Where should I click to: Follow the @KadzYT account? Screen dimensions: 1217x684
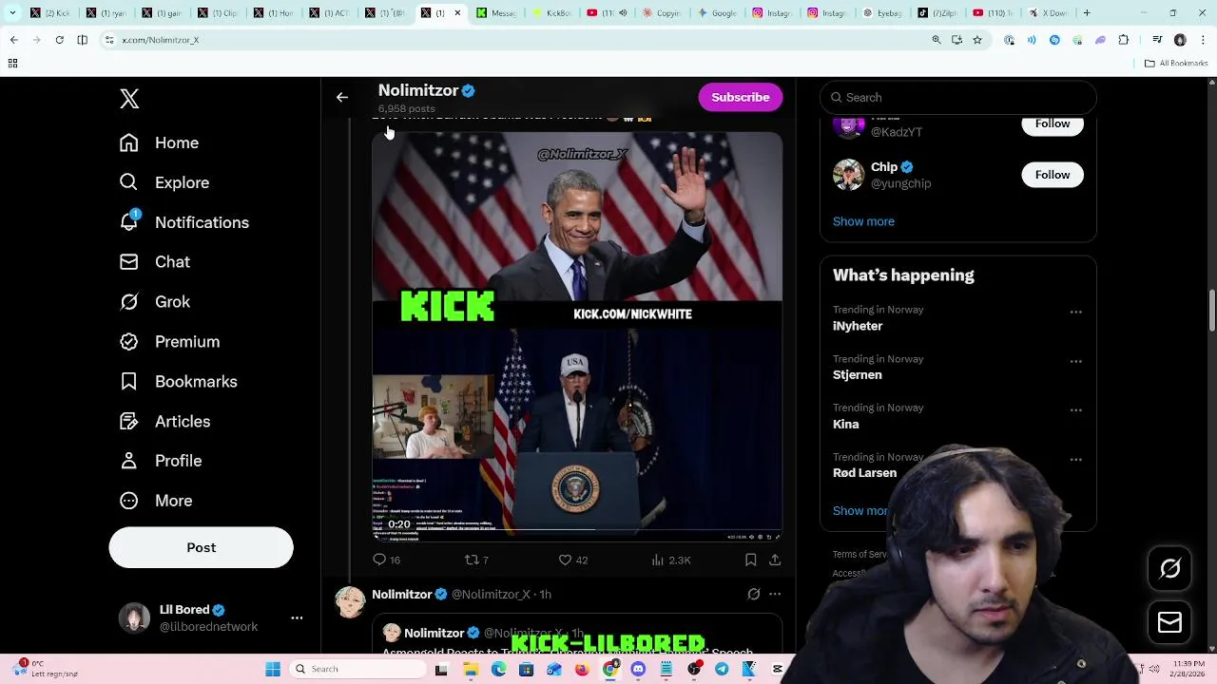[1052, 123]
